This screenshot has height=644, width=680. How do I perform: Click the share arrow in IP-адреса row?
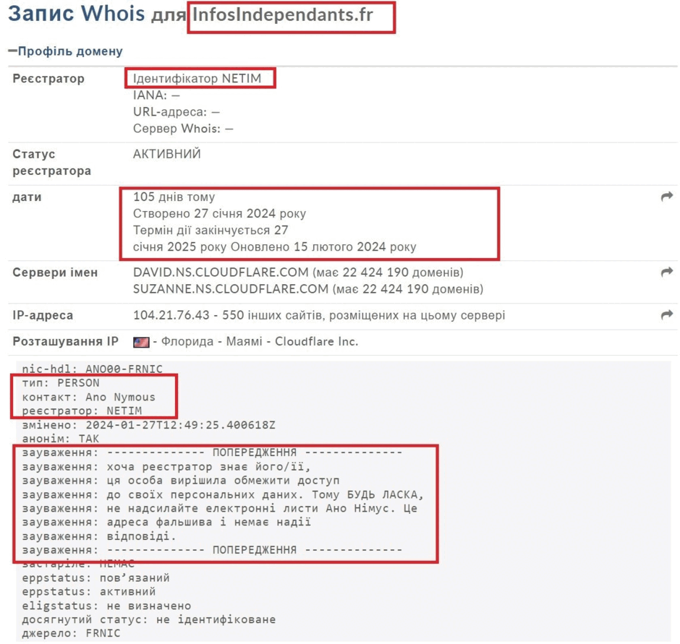coord(666,315)
